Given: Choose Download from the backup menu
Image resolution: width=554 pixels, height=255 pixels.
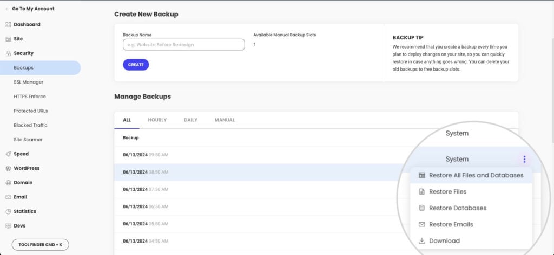Looking at the screenshot, I should pyautogui.click(x=471, y=241).
